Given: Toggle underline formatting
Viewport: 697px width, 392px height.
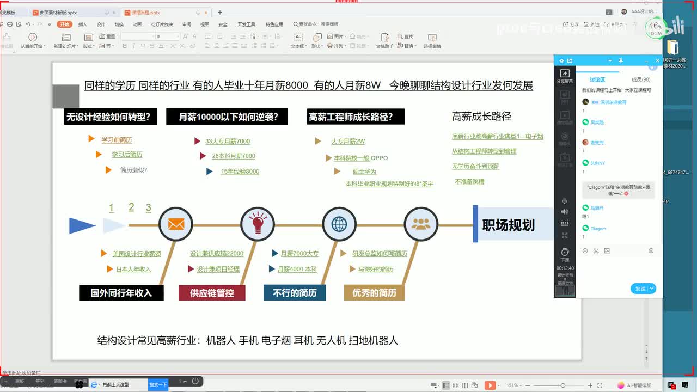Looking at the screenshot, I should [x=142, y=46].
